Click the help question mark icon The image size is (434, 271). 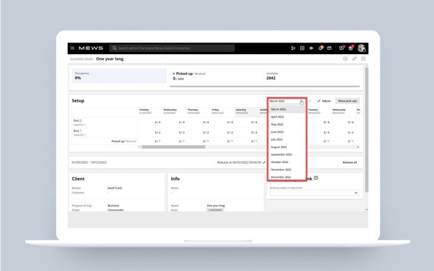pyautogui.click(x=363, y=59)
